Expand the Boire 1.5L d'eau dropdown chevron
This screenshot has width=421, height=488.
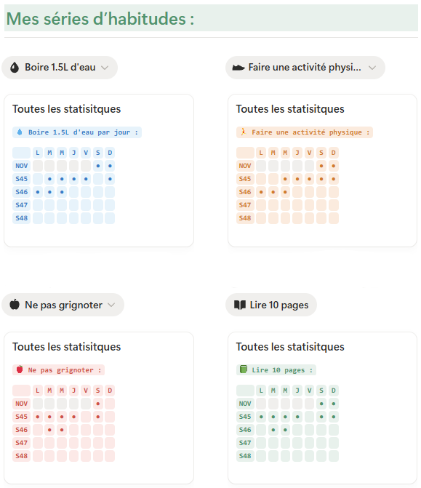105,68
